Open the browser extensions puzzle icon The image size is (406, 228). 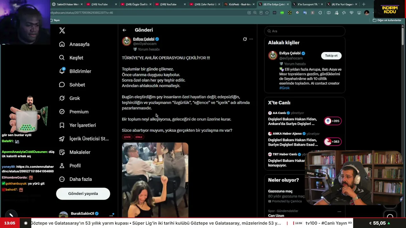point(320,13)
